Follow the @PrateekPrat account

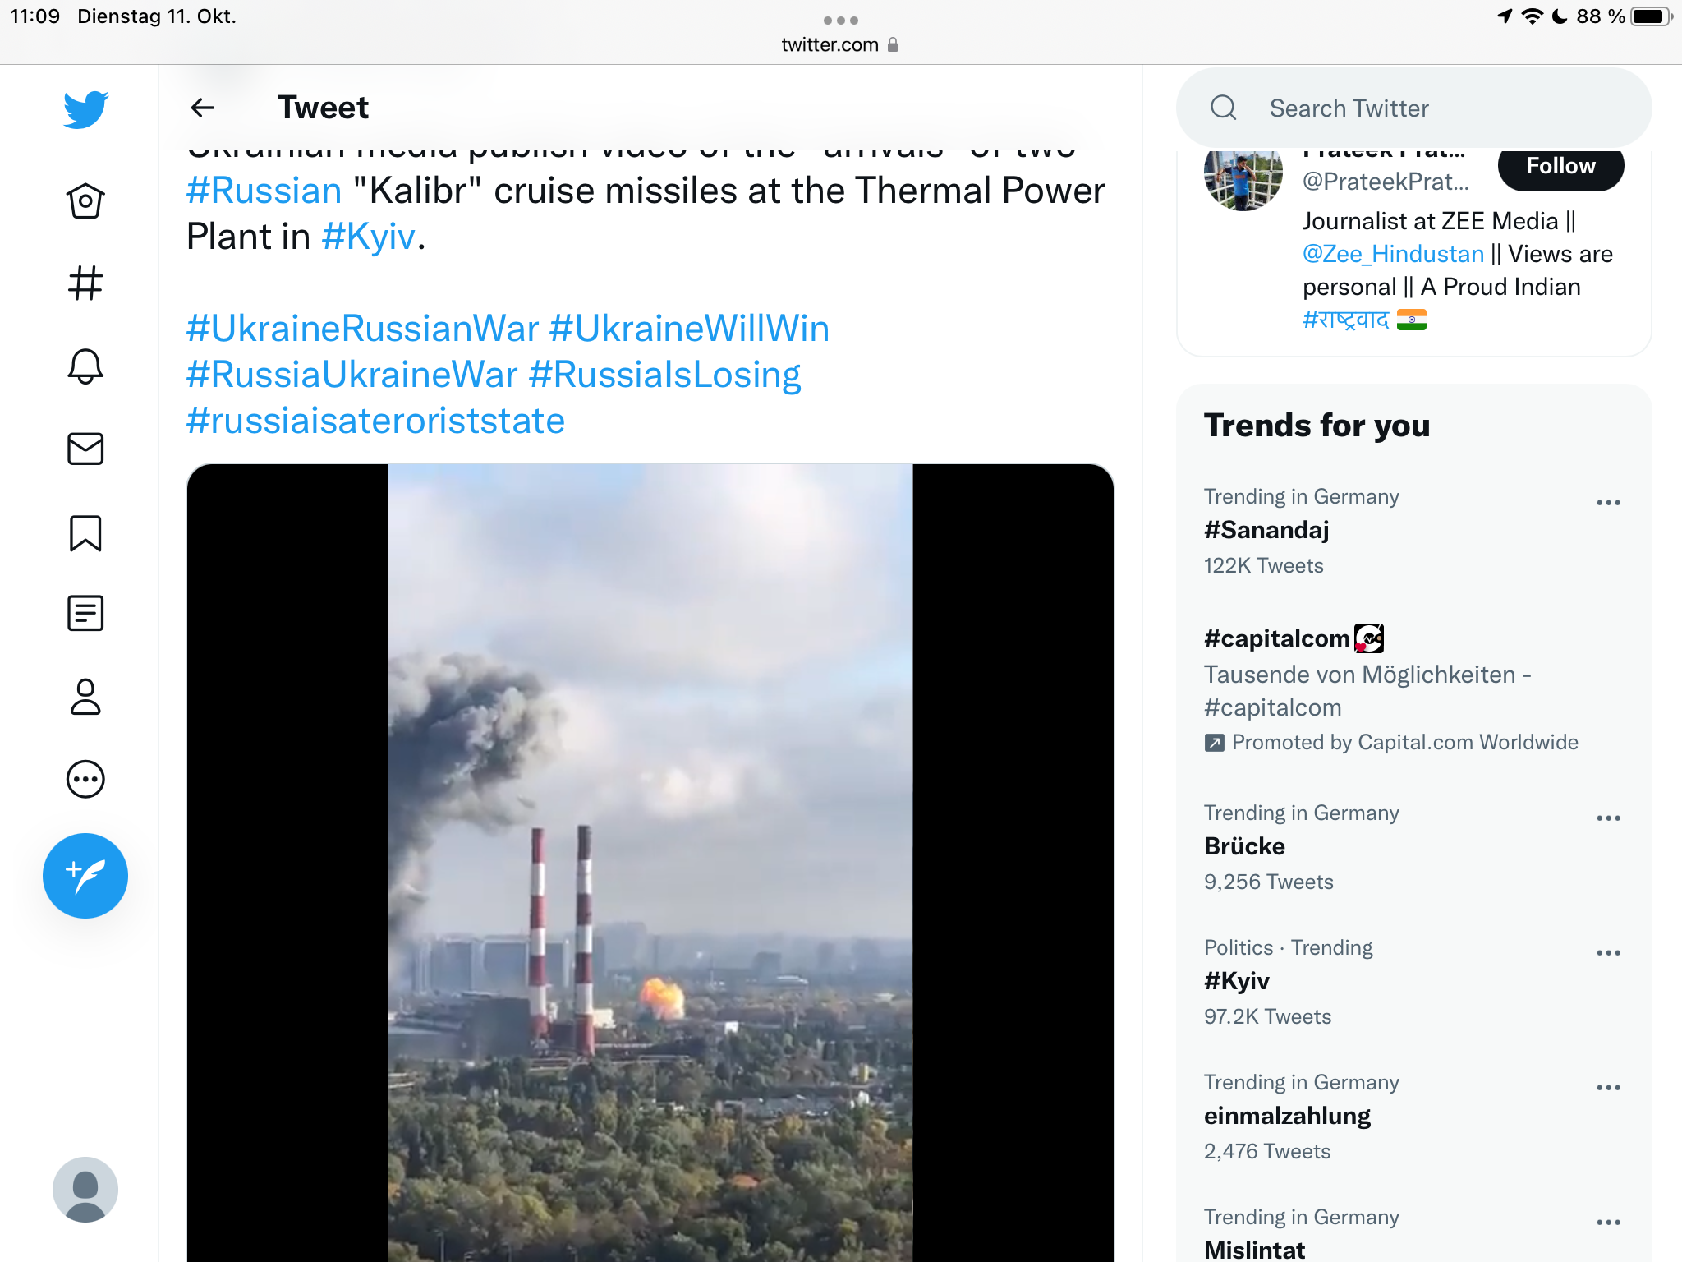(x=1560, y=167)
